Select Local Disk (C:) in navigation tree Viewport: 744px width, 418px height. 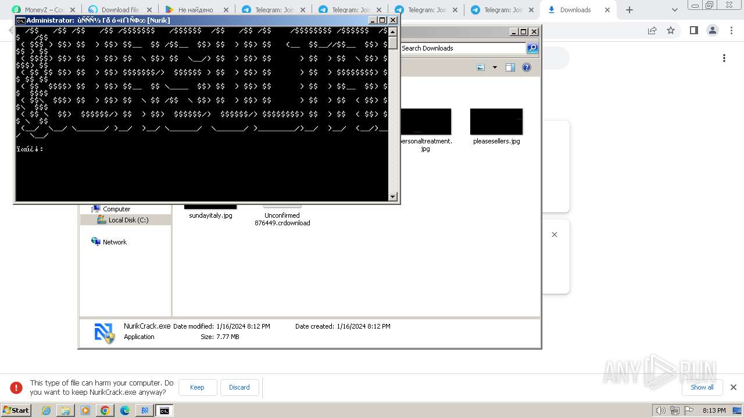pyautogui.click(x=128, y=220)
